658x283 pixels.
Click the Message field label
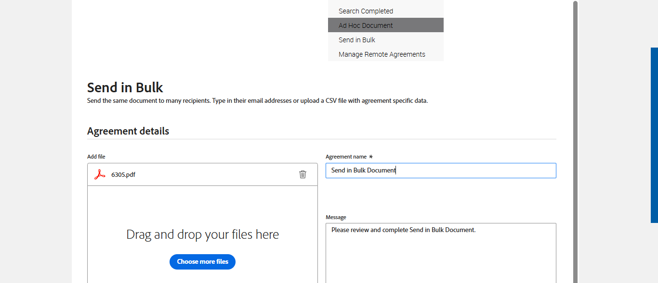pyautogui.click(x=336, y=217)
